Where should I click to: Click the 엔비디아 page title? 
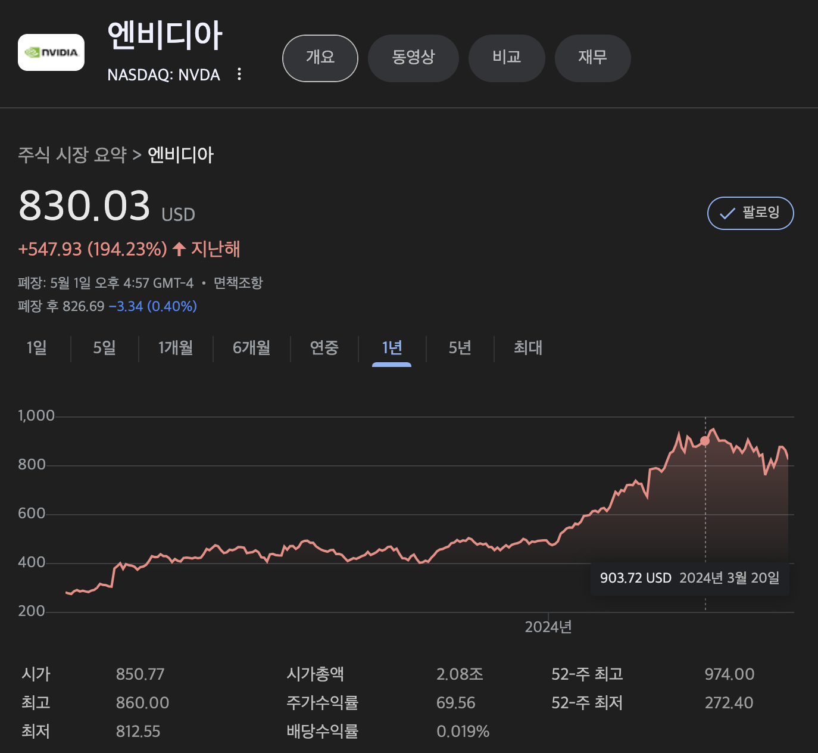(x=165, y=36)
